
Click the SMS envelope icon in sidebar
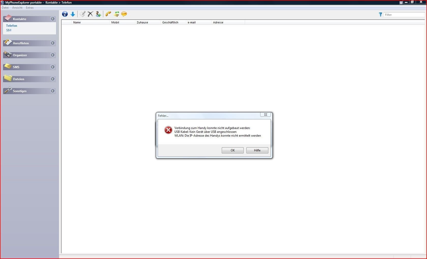coord(8,66)
